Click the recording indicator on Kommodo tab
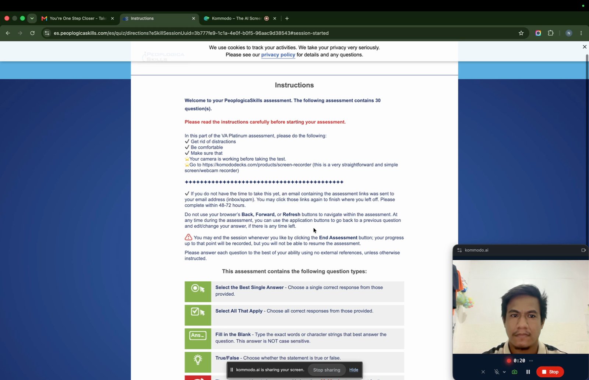Image resolution: width=589 pixels, height=380 pixels. click(x=267, y=18)
